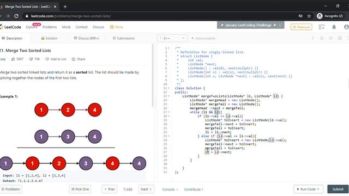This screenshot has width=349, height=196.
Task: Collapse the while loop fold at line 17
Action: click(169, 112)
